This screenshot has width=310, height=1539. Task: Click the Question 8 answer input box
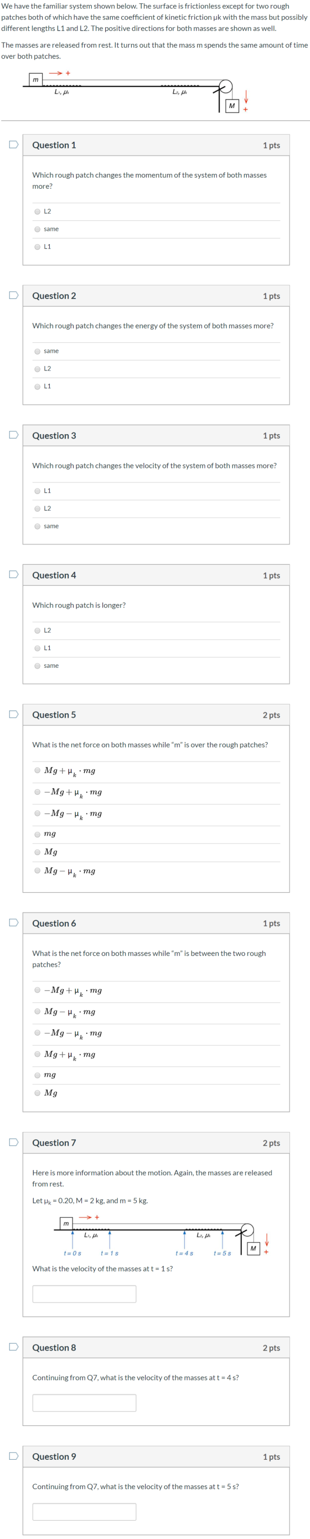tap(84, 1403)
